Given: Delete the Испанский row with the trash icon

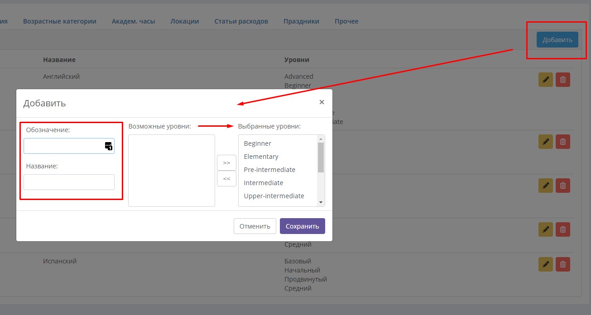Looking at the screenshot, I should pos(563,264).
